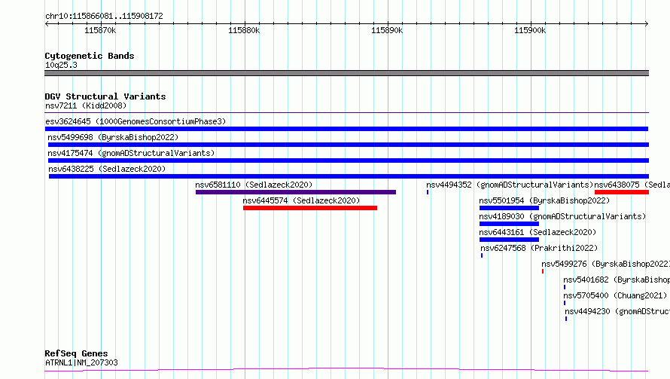Click the blue bar for nsv6443161
Image resolution: width=670 pixels, height=379 pixels.
point(509,240)
